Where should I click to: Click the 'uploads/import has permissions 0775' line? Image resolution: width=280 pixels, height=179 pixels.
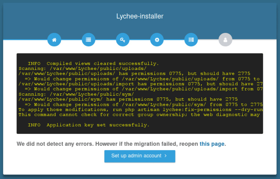(140, 84)
